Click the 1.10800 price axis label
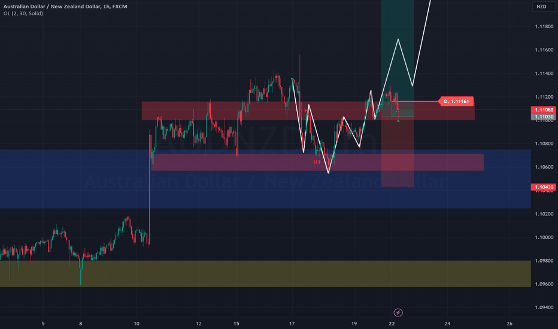 [544, 144]
